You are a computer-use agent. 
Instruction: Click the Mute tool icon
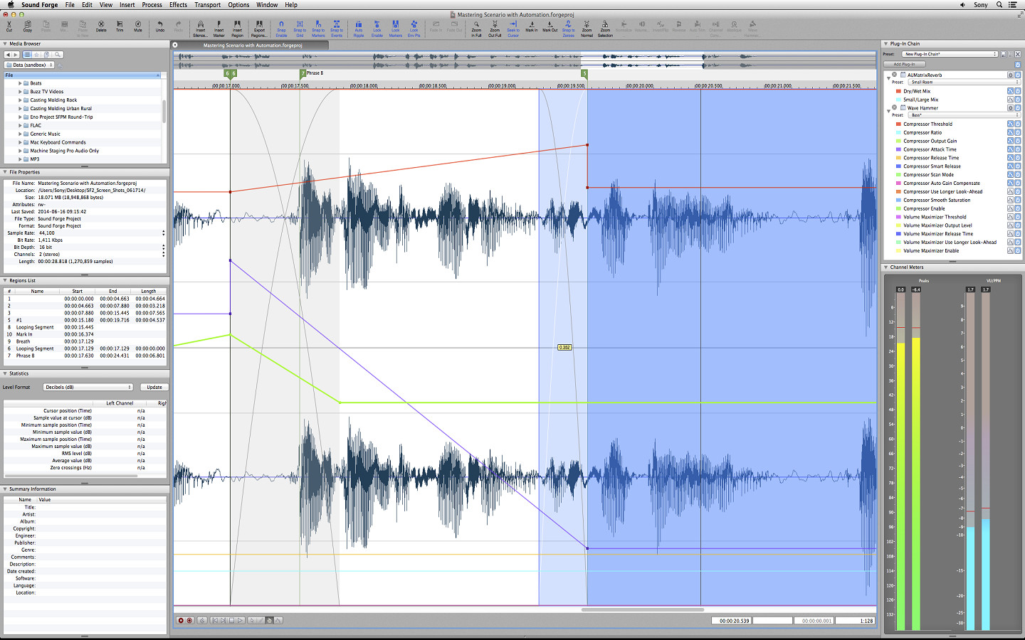click(x=138, y=26)
